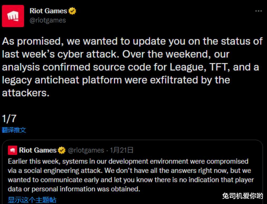Open the 1月21日 date of the quoted tweet

pyautogui.click(x=122, y=150)
